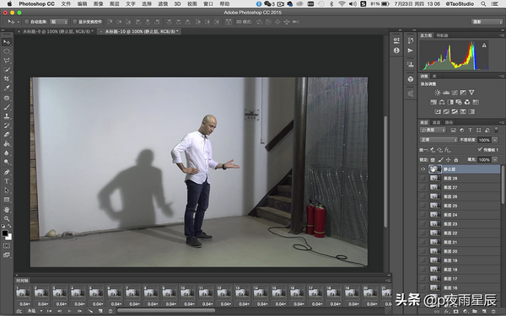Open the timeline loop options dropdown
Viewport: 506px width, 316px height.
pos(35,311)
